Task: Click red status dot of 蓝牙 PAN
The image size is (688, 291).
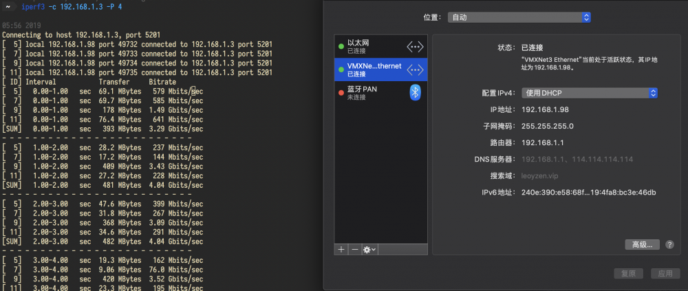Action: pyautogui.click(x=341, y=93)
